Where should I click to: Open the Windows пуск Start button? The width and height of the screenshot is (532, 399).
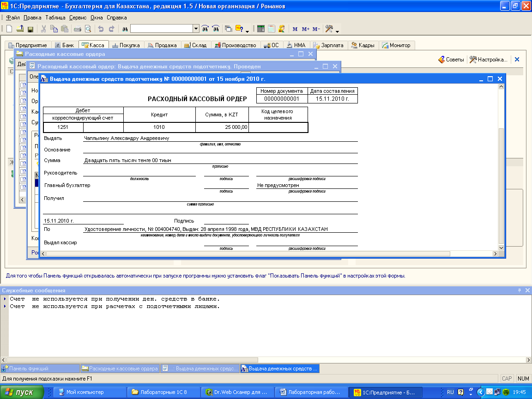22,392
